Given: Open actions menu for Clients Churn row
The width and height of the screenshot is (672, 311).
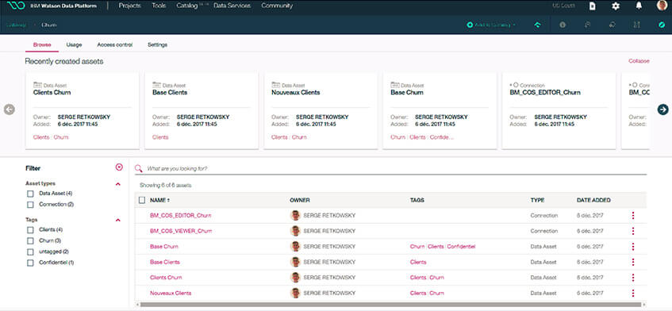Looking at the screenshot, I should 633,277.
